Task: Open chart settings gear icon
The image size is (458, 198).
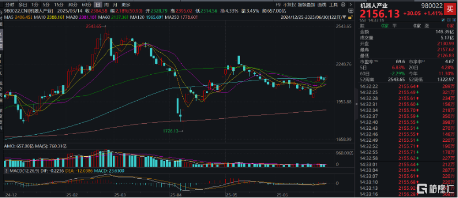Action: 343,4
